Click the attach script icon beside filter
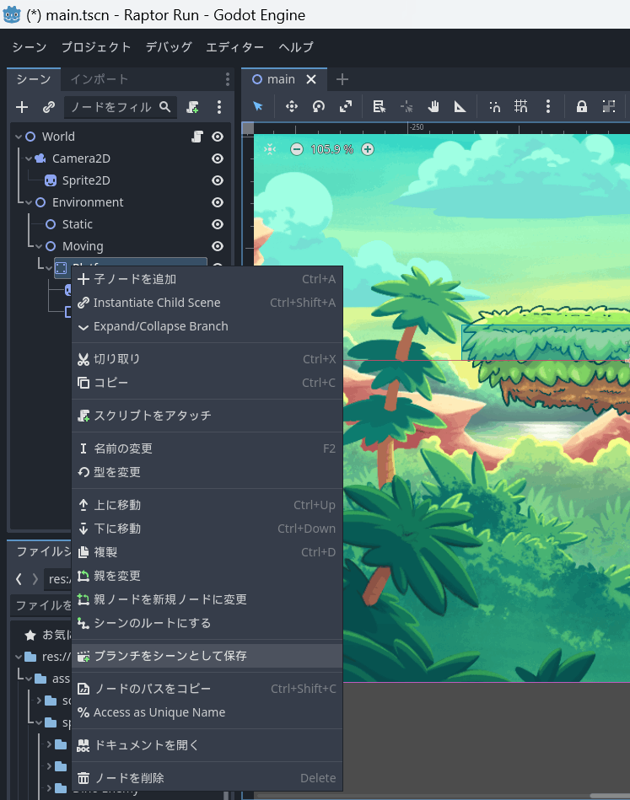The image size is (630, 800). coord(192,107)
